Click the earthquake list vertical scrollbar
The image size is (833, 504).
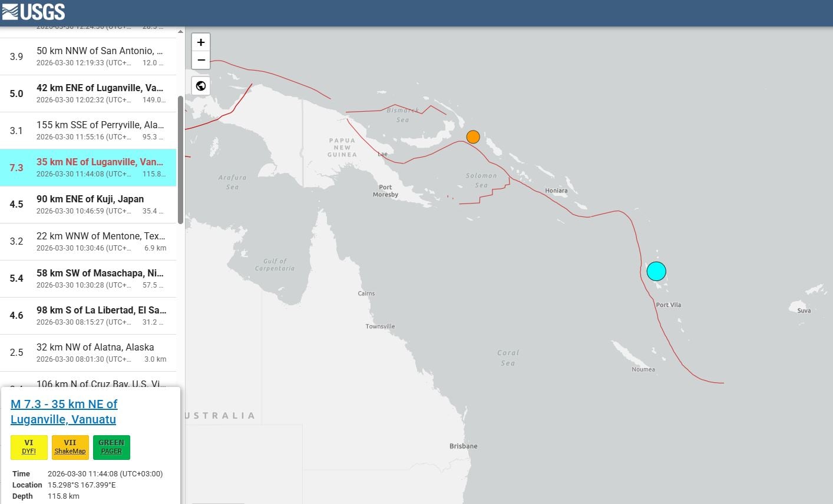coord(180,159)
